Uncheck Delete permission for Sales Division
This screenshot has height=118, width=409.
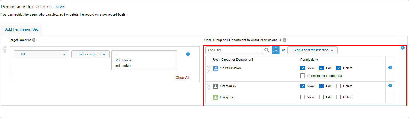click(x=338, y=68)
